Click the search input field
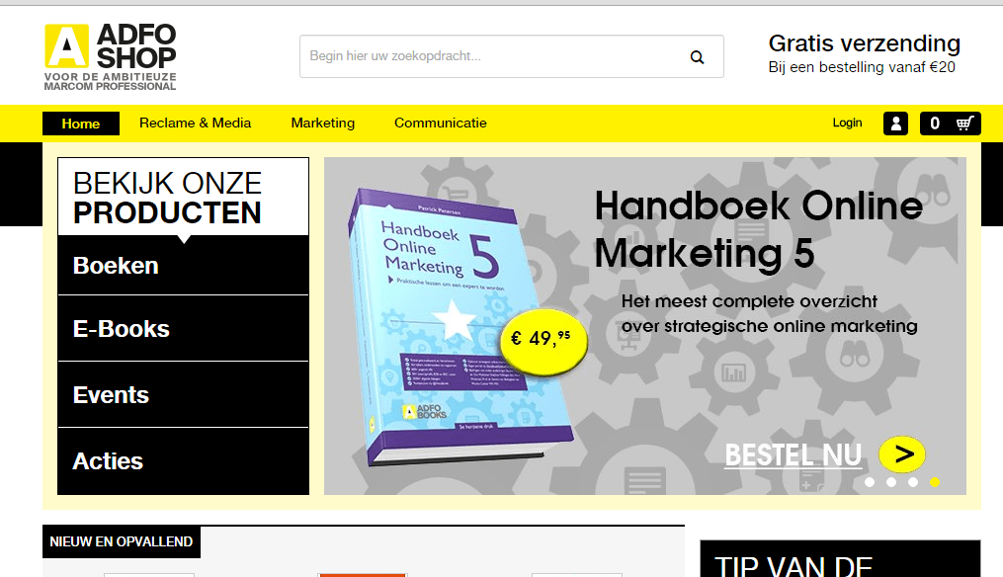 click(x=492, y=56)
